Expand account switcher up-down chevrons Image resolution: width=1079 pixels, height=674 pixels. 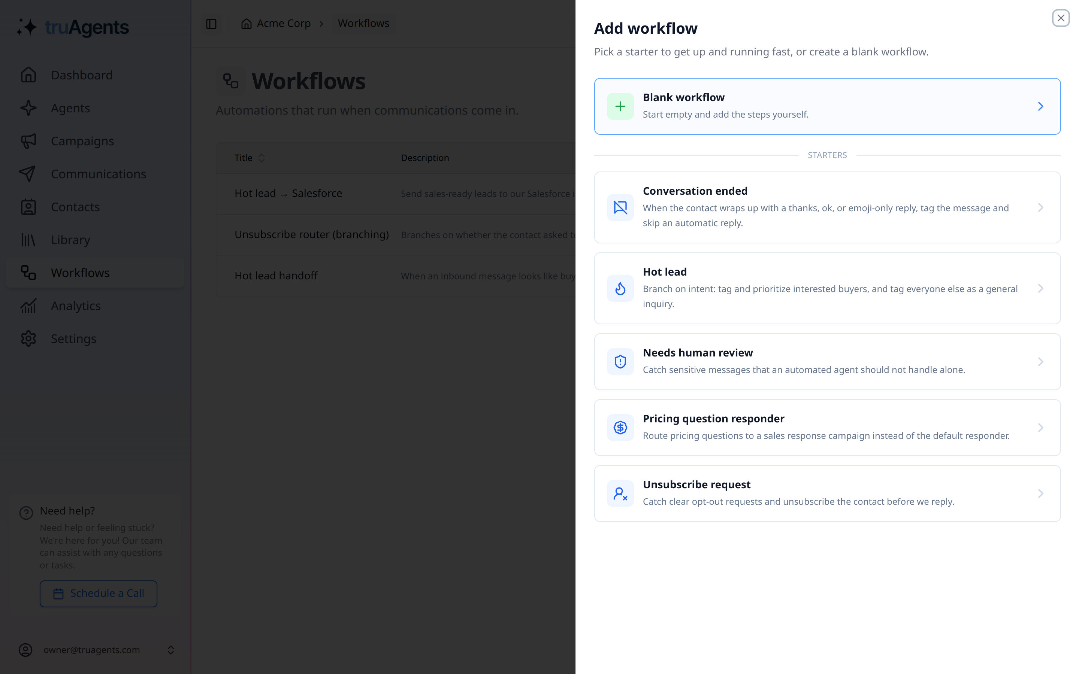click(x=170, y=650)
